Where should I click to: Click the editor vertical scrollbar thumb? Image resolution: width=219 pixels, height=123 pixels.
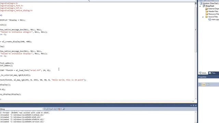pyautogui.click(x=196, y=30)
